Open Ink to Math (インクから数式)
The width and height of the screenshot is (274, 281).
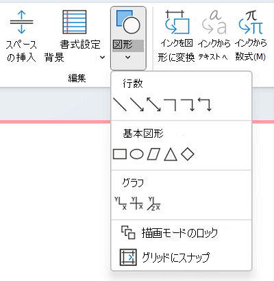coord(251,36)
